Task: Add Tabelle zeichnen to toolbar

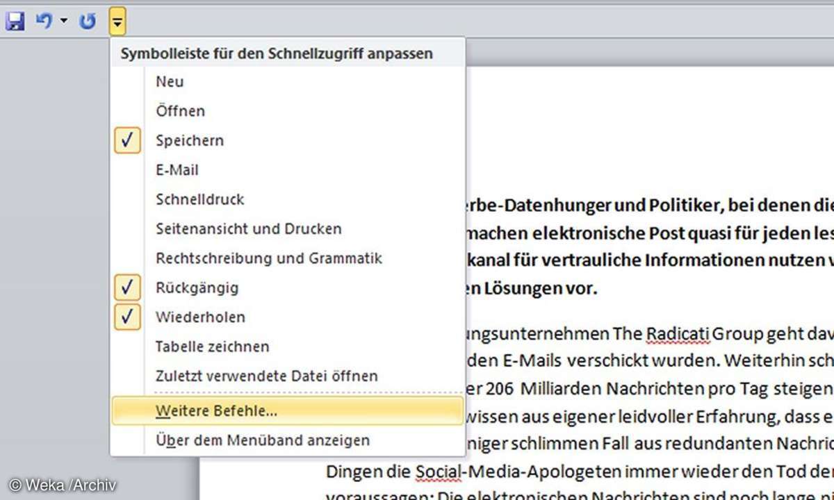Action: 212,347
